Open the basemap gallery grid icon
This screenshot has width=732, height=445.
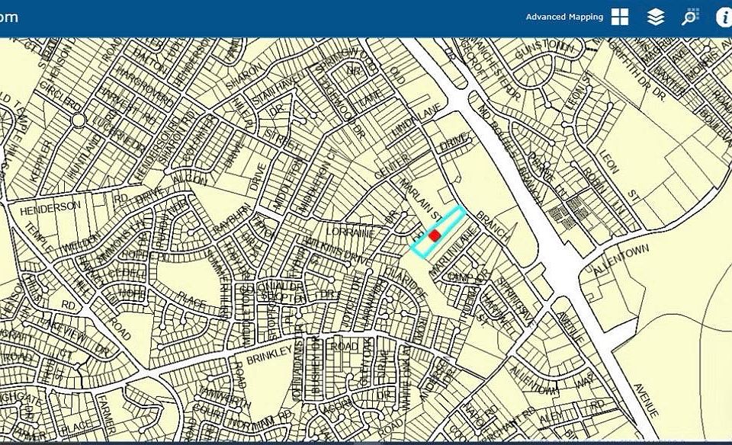pyautogui.click(x=620, y=17)
